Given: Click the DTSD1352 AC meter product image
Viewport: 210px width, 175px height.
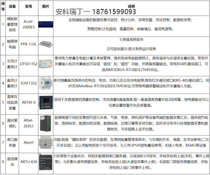Looking at the screenshot, I should [46, 64].
